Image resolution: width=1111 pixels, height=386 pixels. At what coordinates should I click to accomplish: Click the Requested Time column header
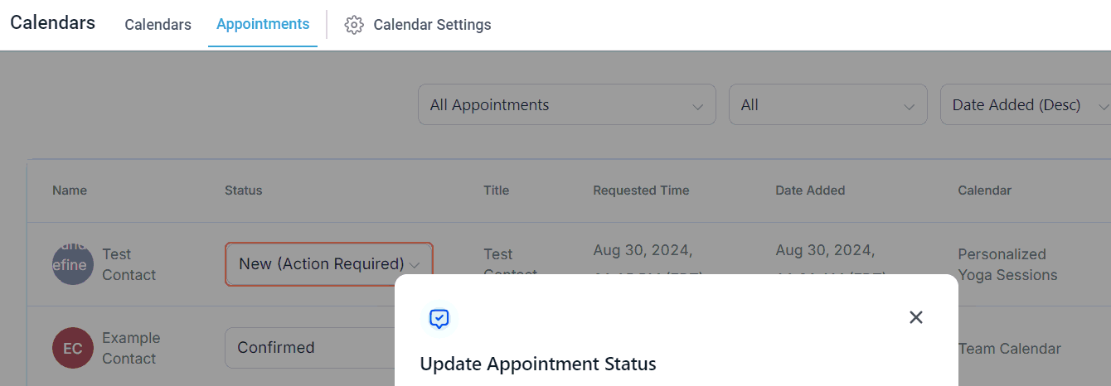pos(641,191)
